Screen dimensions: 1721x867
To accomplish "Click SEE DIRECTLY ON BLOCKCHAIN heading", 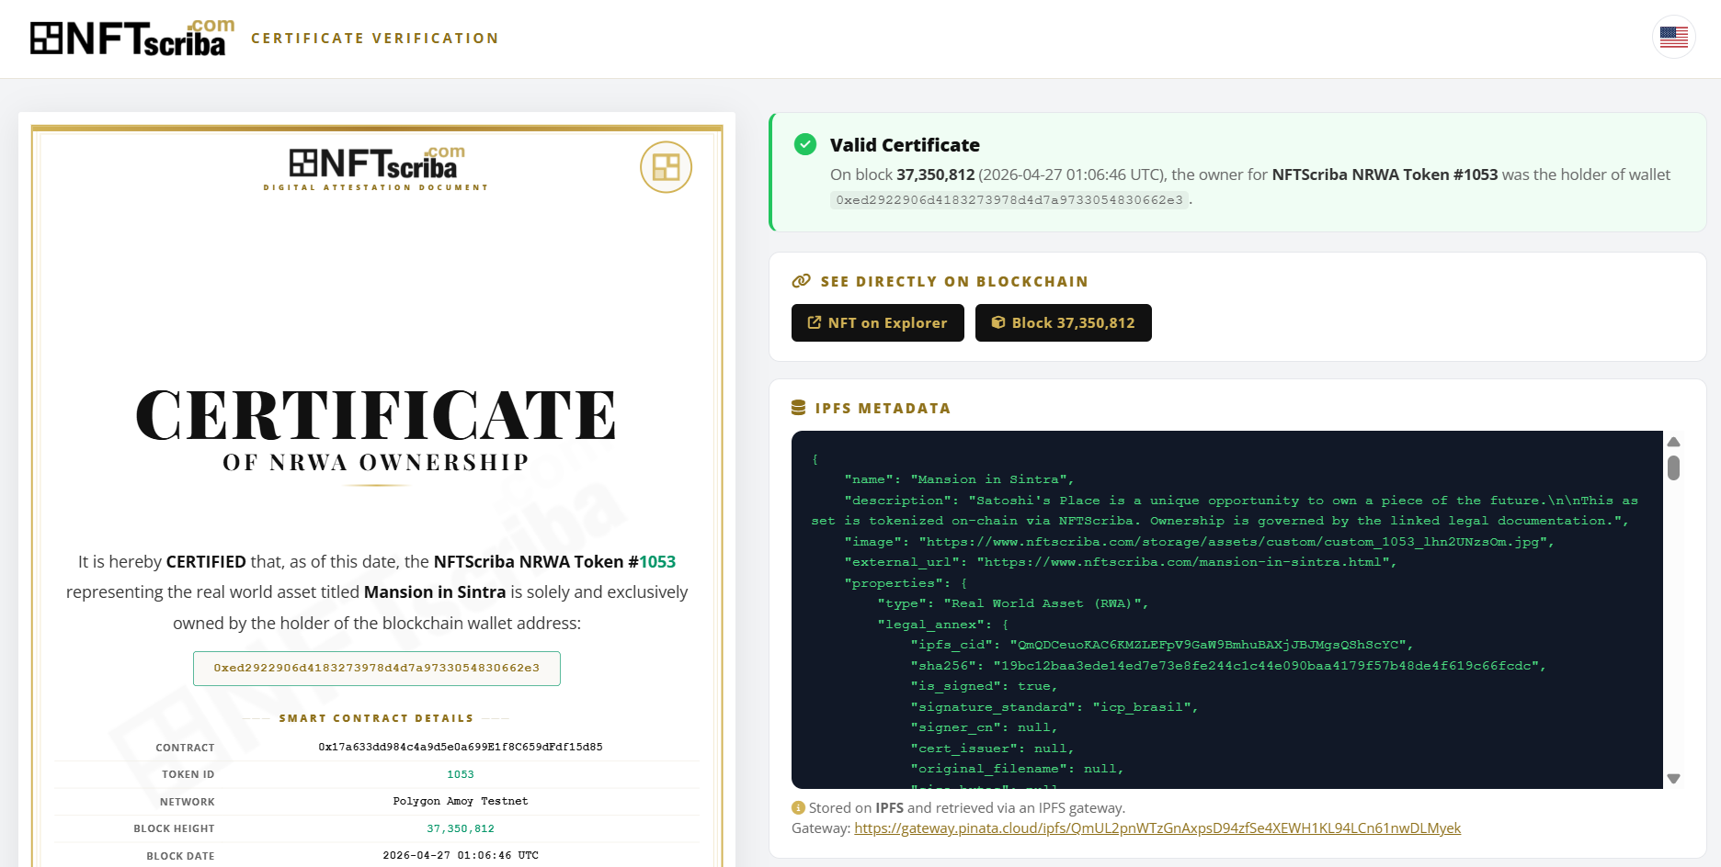I will pos(954,281).
